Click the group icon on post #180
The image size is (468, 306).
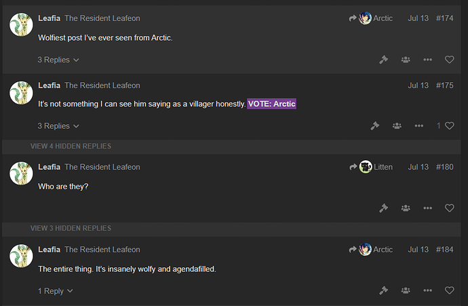406,208
